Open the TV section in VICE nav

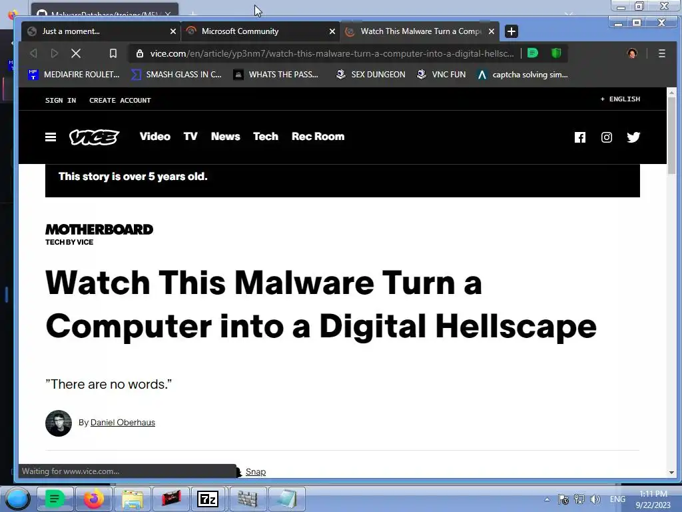click(190, 136)
